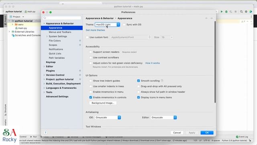Uncheck Enable mnemonics in controls
This screenshot has width=257, height=145.
pyautogui.click(x=91, y=97)
